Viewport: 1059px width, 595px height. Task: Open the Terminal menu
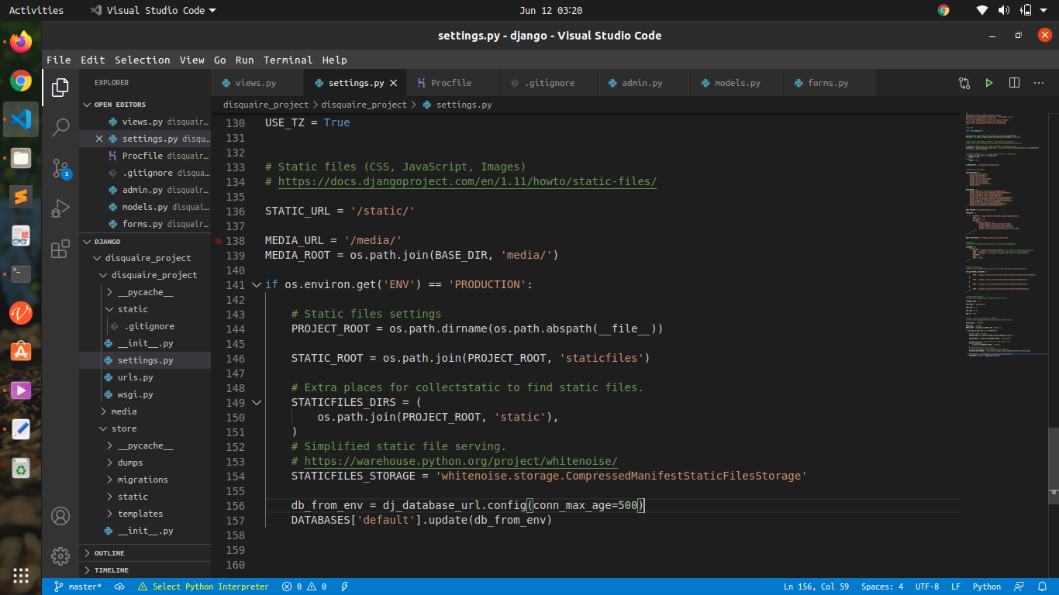[288, 60]
